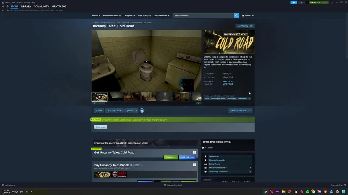Click View Your Queue button
This screenshot has width=348, height=195.
tap(240, 110)
